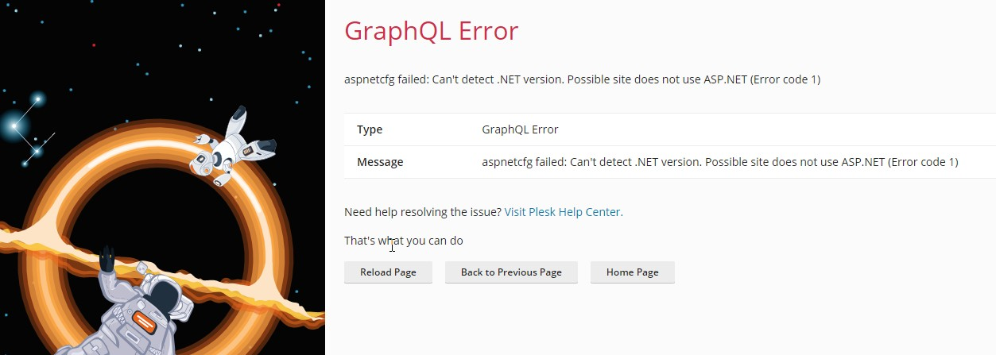The height and width of the screenshot is (355, 996).
Task: Click the astronaut's raised waving glove
Action: 107,260
